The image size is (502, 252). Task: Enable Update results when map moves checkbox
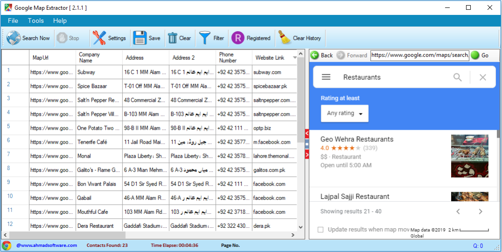pos(320,230)
